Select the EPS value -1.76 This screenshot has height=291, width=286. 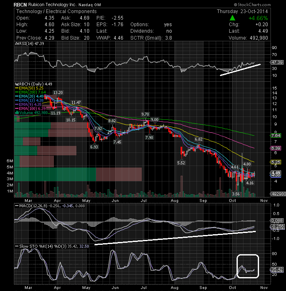117,25
